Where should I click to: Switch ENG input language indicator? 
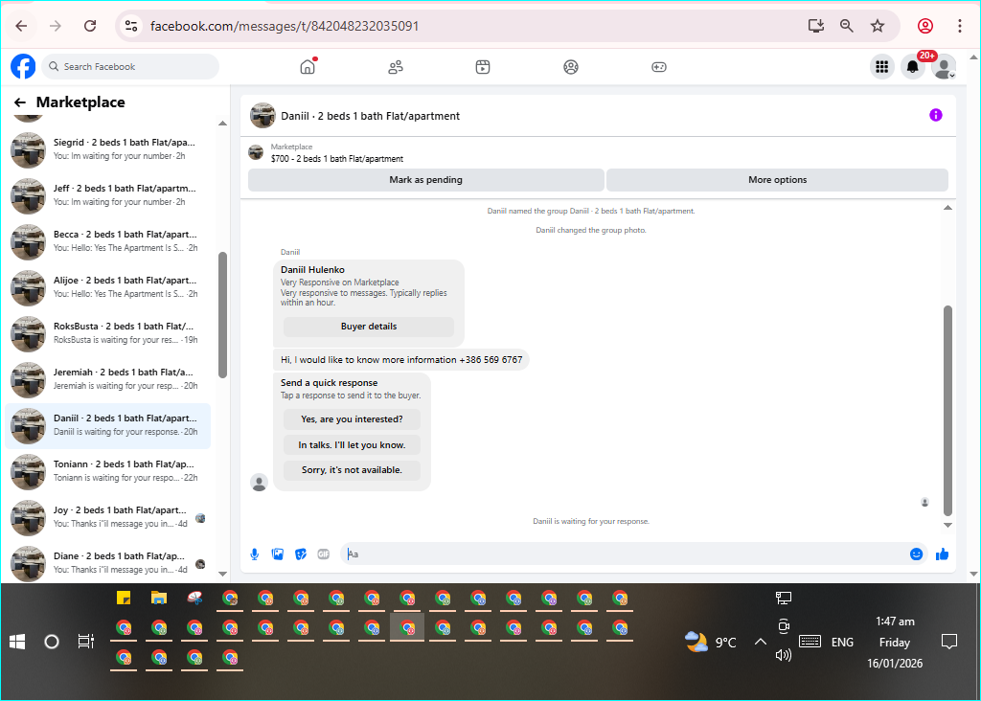click(842, 643)
